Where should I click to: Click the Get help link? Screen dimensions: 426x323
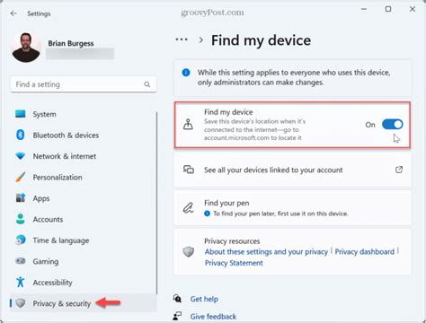tap(204, 299)
